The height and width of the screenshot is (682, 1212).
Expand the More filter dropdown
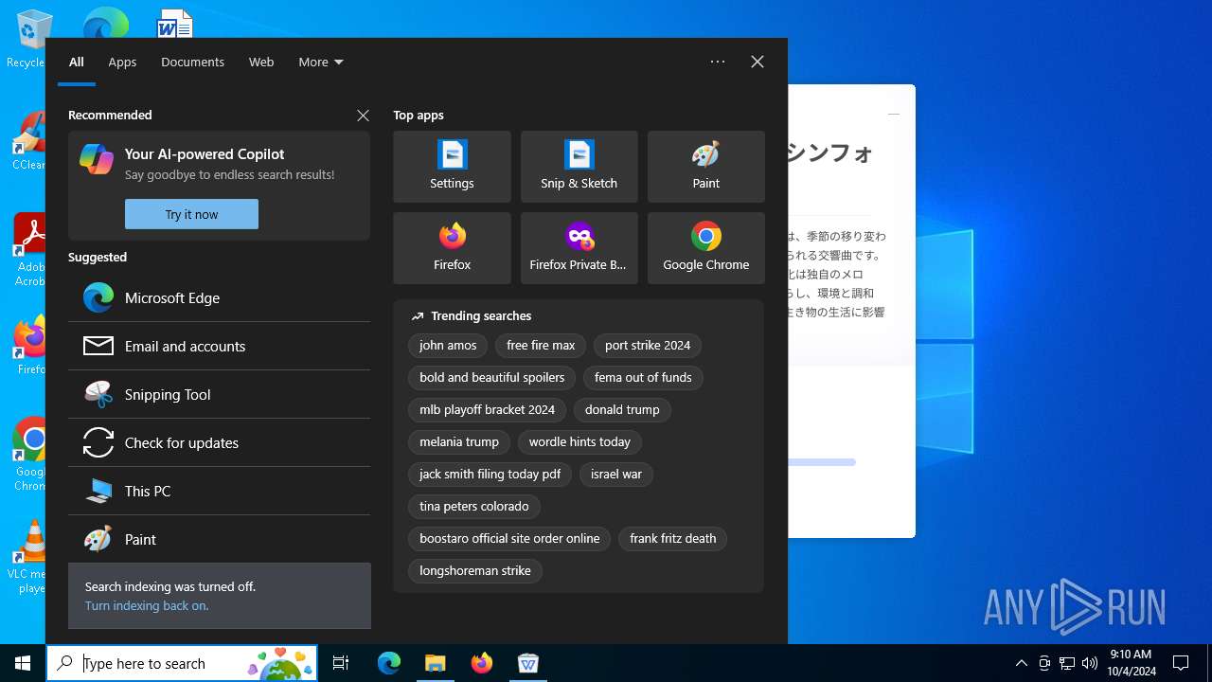coord(321,62)
